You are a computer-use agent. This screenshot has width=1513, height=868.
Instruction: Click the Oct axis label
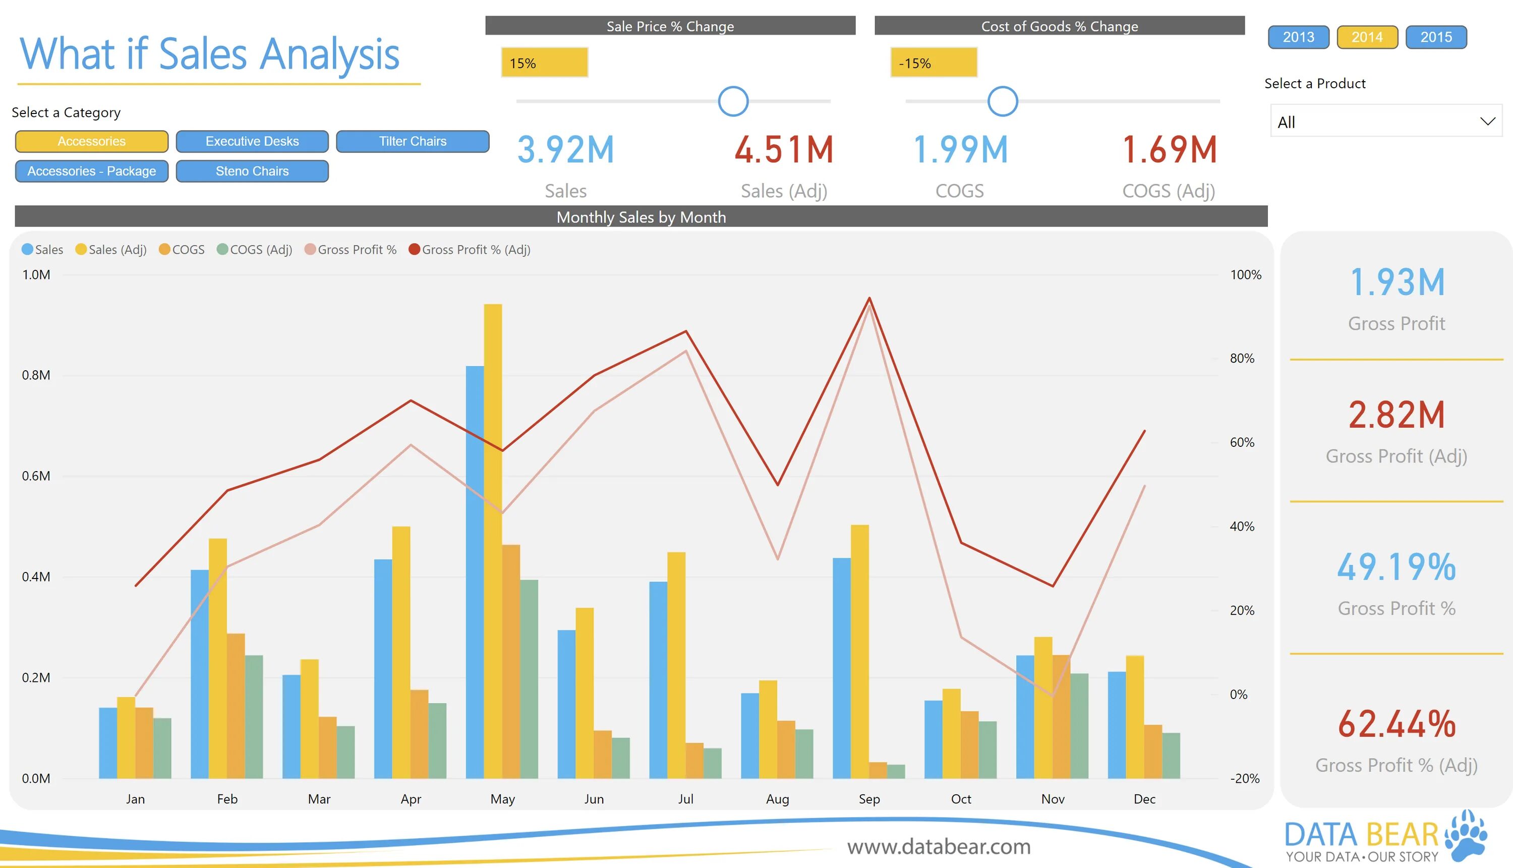(x=961, y=799)
